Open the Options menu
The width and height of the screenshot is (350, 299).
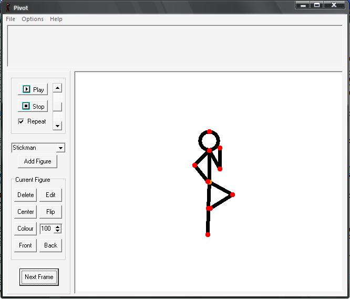pos(33,19)
